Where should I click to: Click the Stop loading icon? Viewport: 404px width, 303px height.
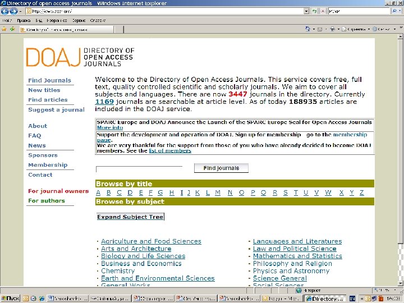coord(323,11)
